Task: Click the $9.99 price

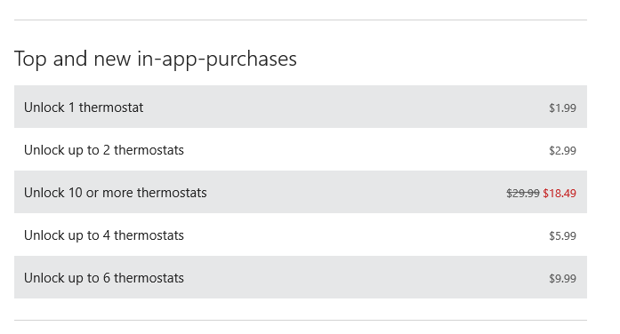Action: [x=562, y=278]
